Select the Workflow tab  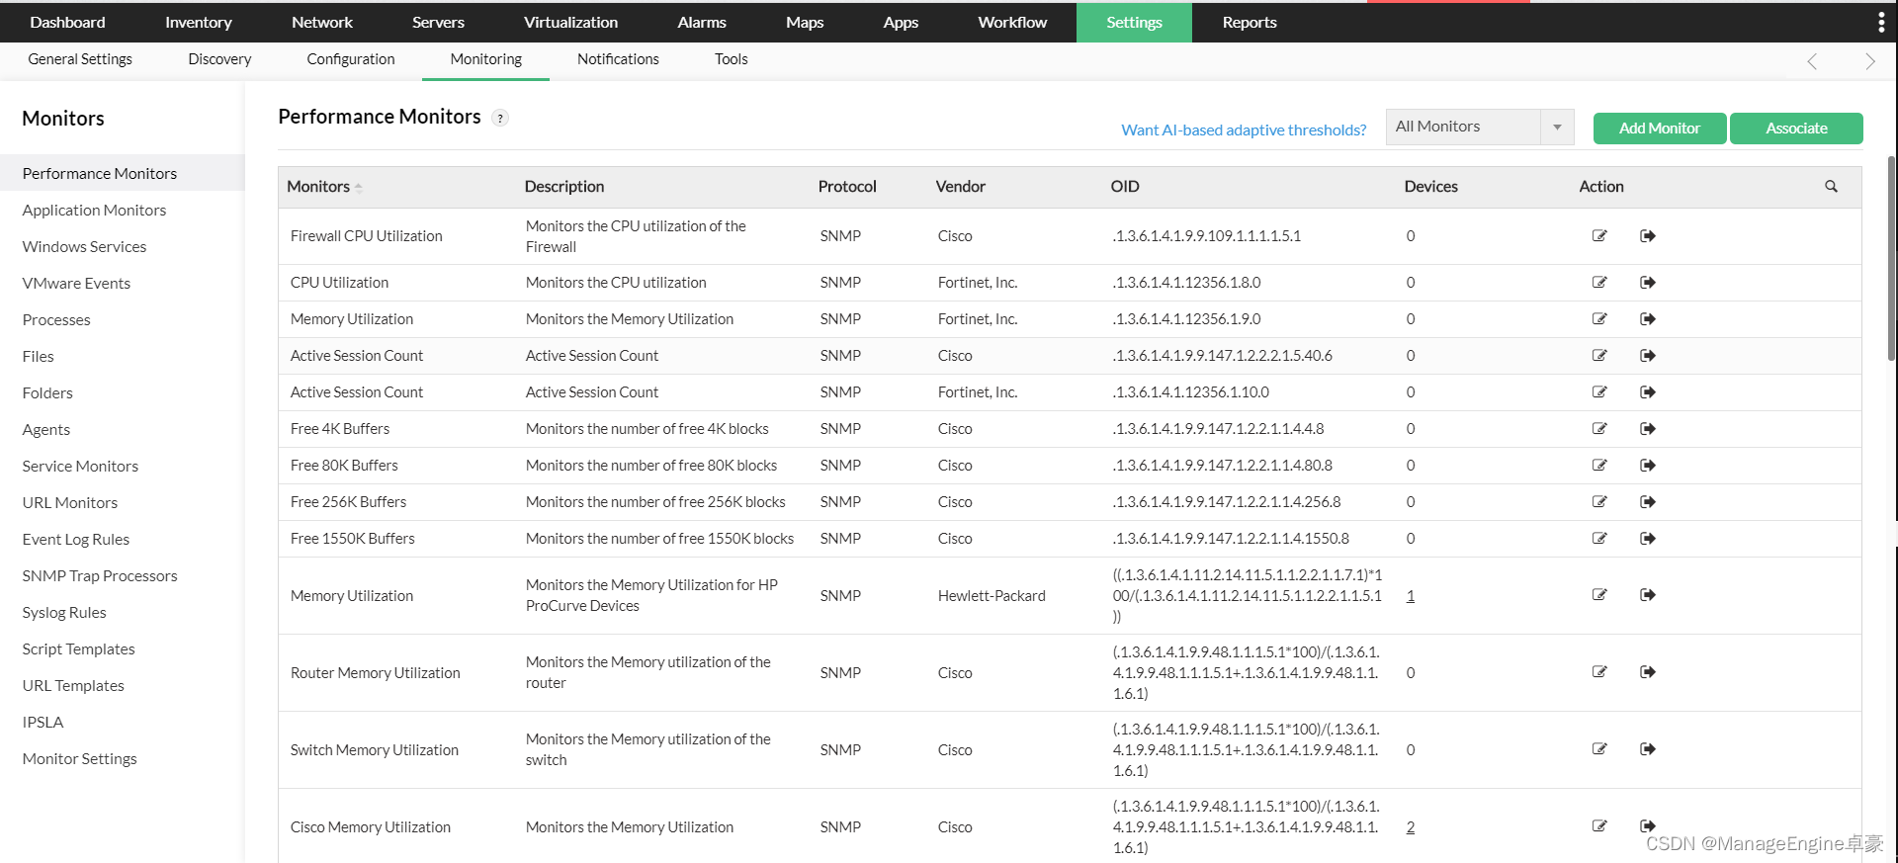point(1012,22)
